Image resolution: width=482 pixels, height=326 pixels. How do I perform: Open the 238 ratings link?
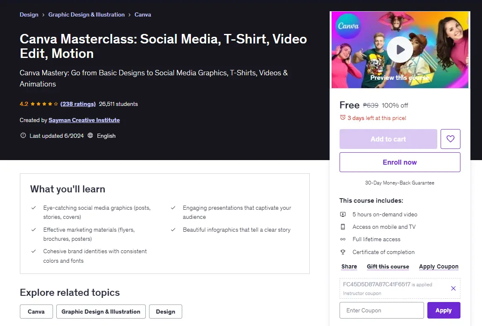pos(78,104)
